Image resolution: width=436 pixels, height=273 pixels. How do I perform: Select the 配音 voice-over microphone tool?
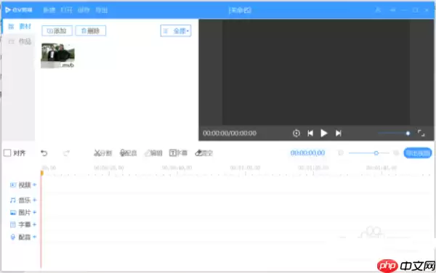[x=128, y=153]
